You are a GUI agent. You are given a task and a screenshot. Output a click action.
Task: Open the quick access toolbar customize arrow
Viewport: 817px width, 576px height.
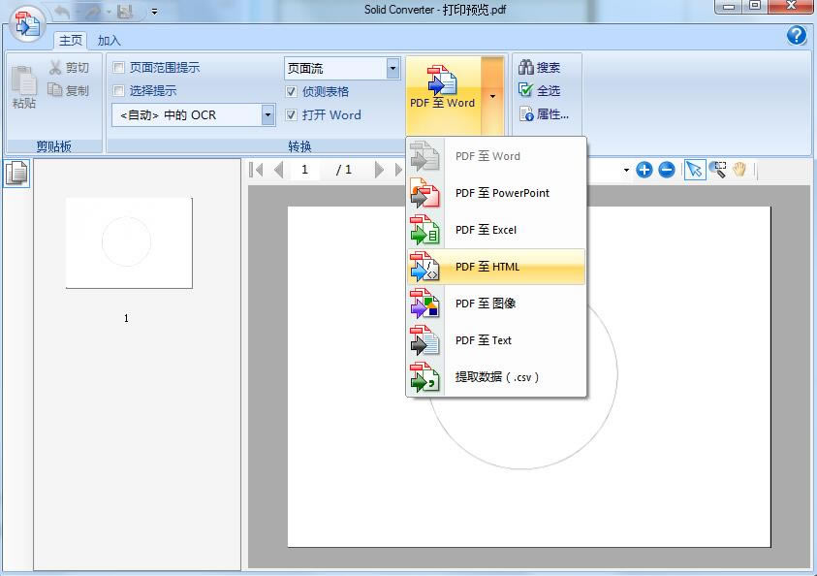(154, 12)
